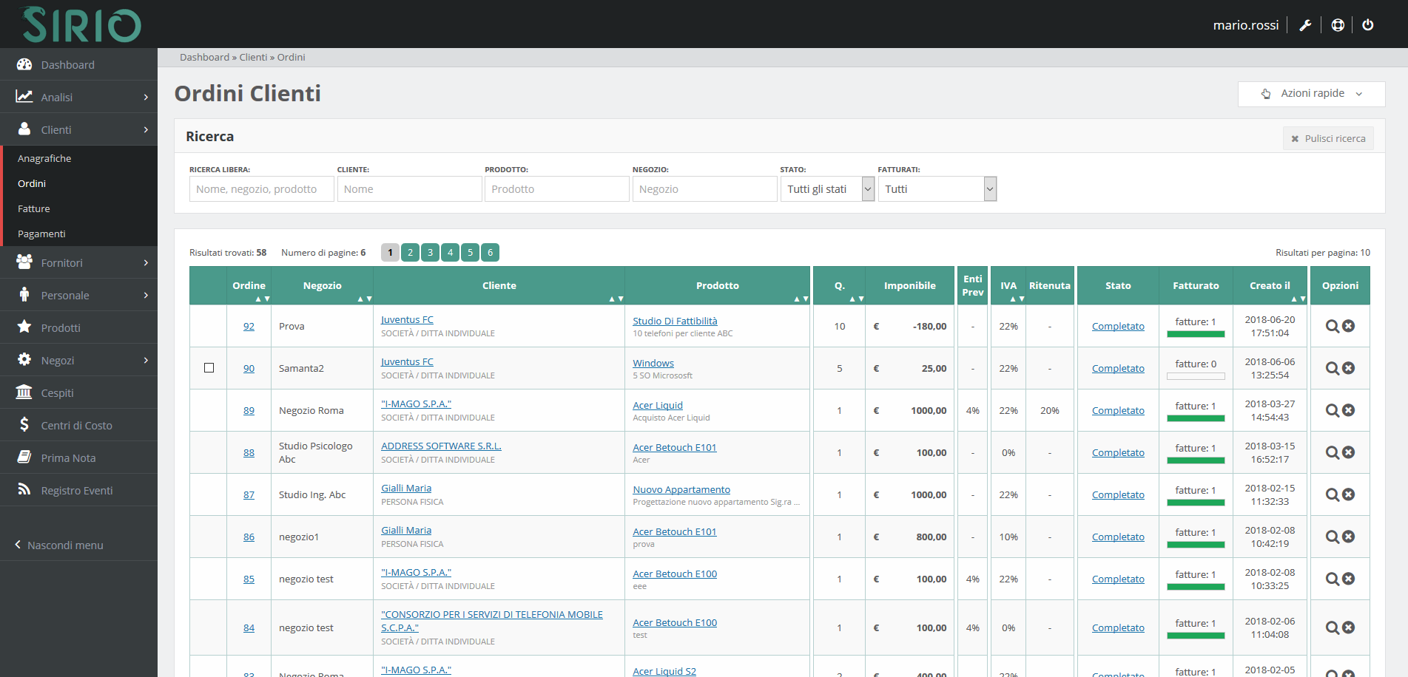
Task: Click the power logout icon
Action: (x=1368, y=25)
